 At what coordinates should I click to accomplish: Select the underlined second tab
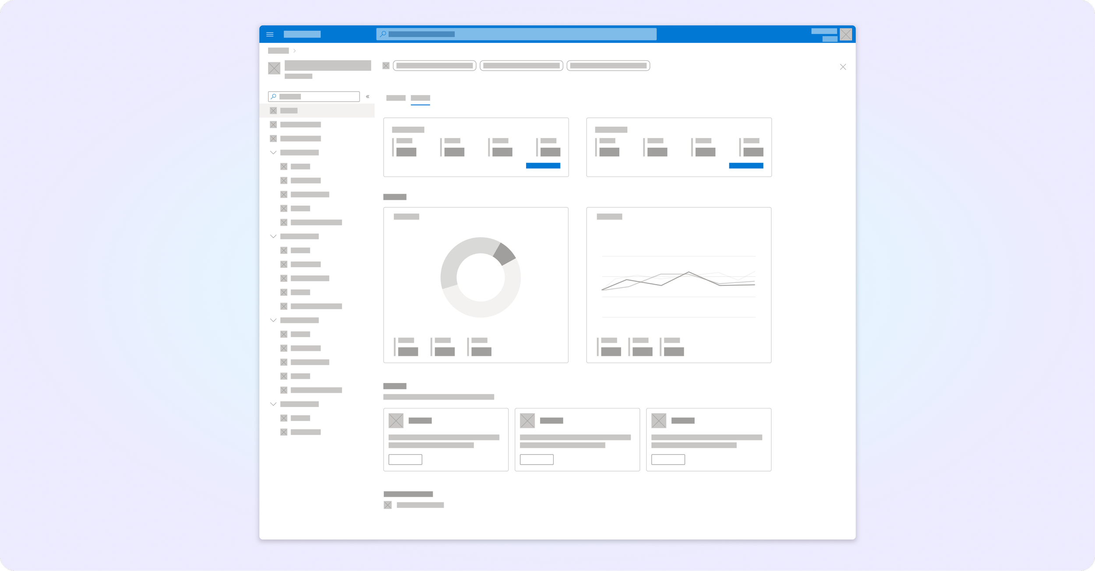pyautogui.click(x=420, y=98)
